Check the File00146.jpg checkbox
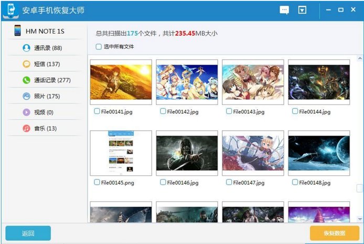 (x=163, y=182)
